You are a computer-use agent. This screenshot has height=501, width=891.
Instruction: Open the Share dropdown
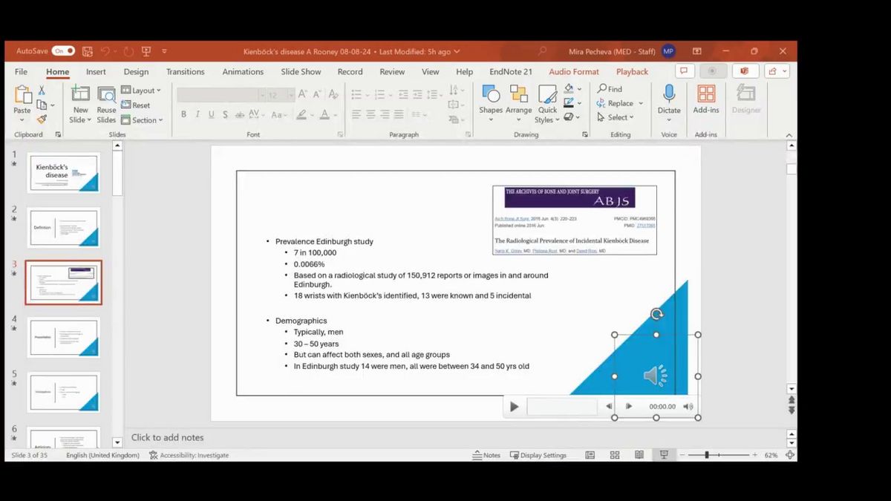(x=776, y=71)
